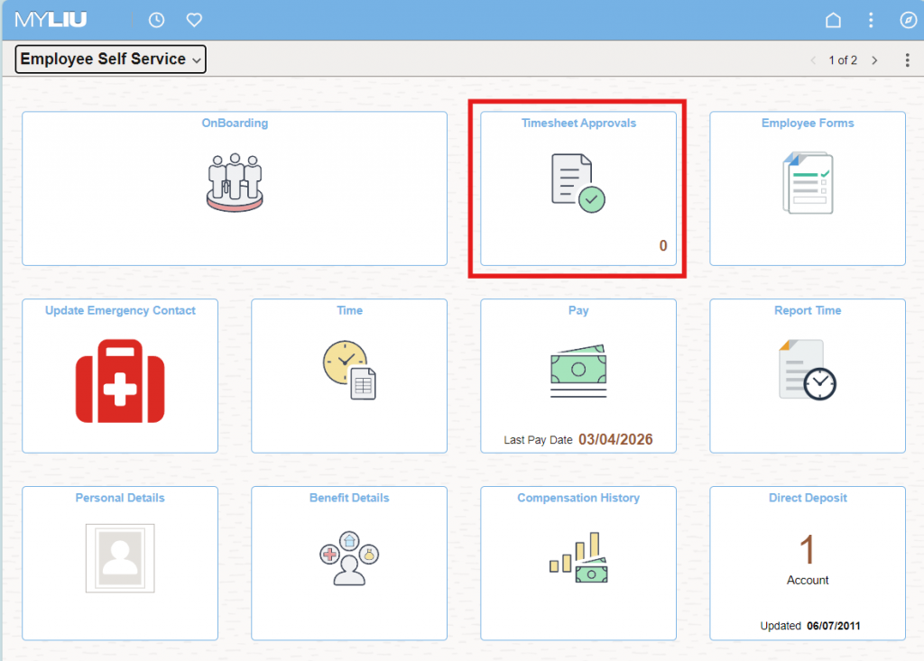Open the NavBar compass icon
The height and width of the screenshot is (661, 924).
908,20
